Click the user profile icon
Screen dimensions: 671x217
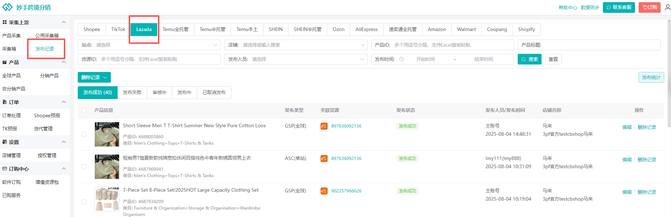pos(667,7)
